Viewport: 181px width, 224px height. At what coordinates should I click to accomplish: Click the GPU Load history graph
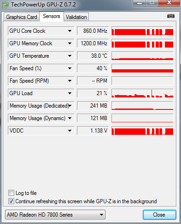pos(142,93)
